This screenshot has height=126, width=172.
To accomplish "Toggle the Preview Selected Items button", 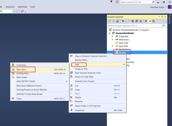I will click(x=150, y=21).
